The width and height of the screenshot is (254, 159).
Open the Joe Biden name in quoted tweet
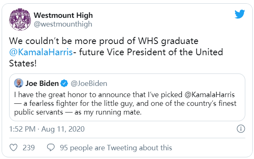point(42,83)
